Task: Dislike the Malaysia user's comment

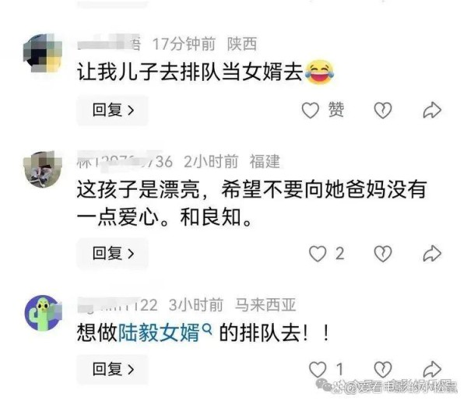Action: [383, 370]
